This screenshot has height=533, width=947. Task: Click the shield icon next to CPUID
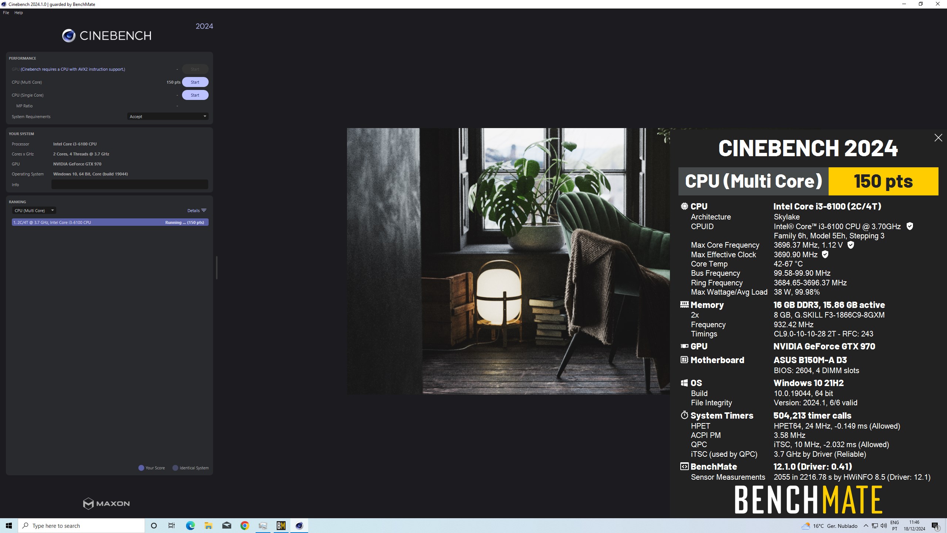(910, 226)
